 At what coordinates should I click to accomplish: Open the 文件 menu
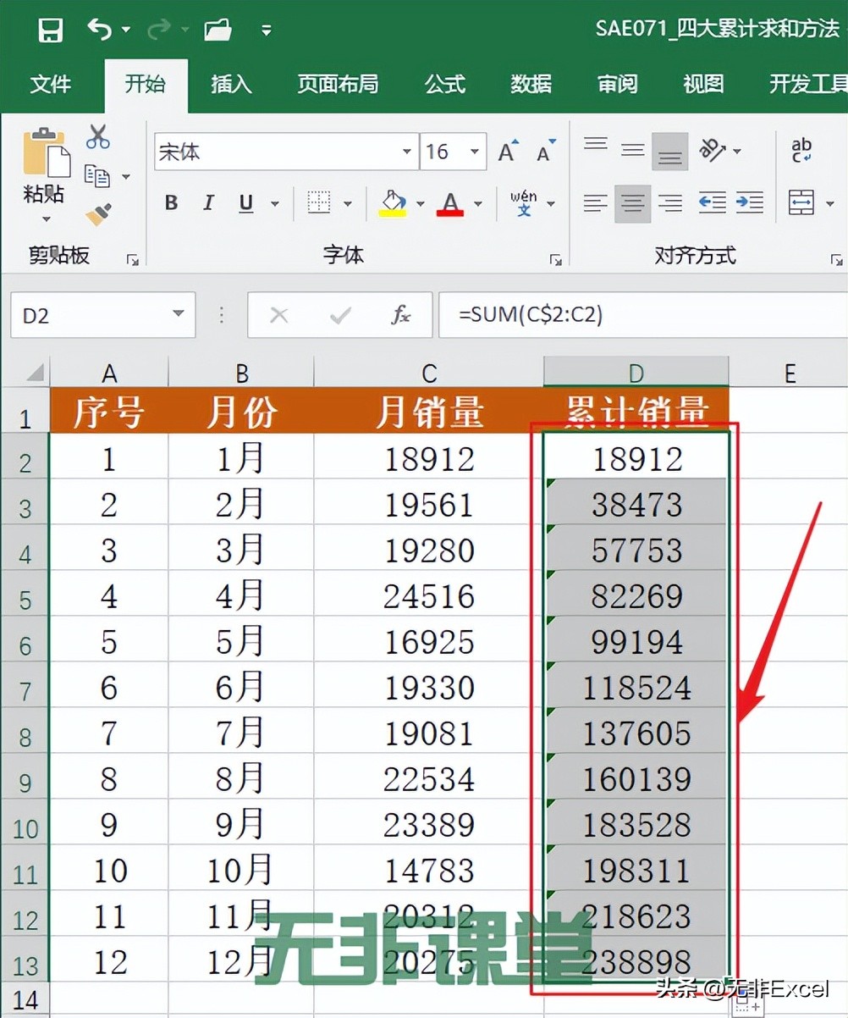[52, 84]
